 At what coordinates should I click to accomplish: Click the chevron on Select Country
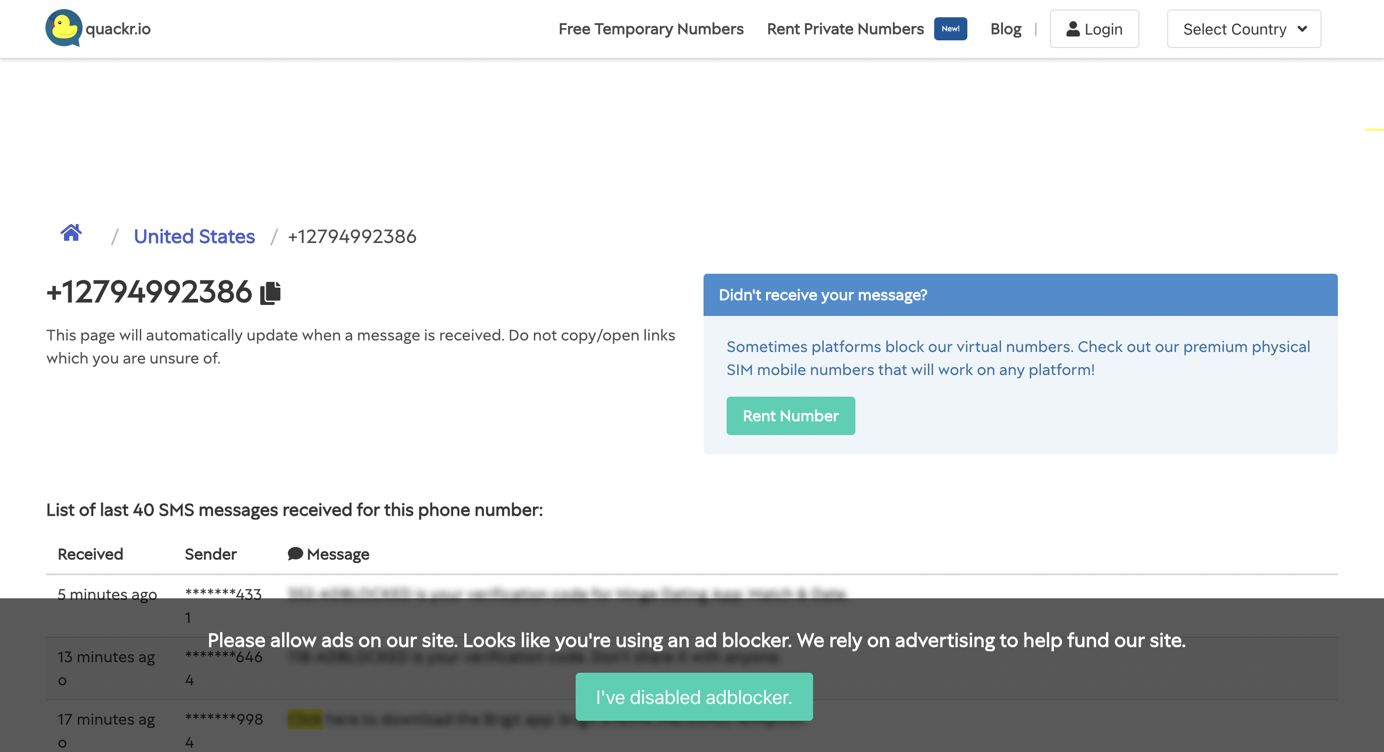[1302, 30]
